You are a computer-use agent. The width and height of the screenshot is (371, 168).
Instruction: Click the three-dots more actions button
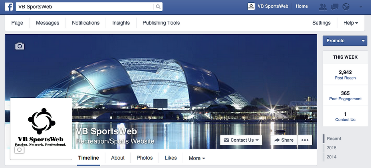coord(305,140)
